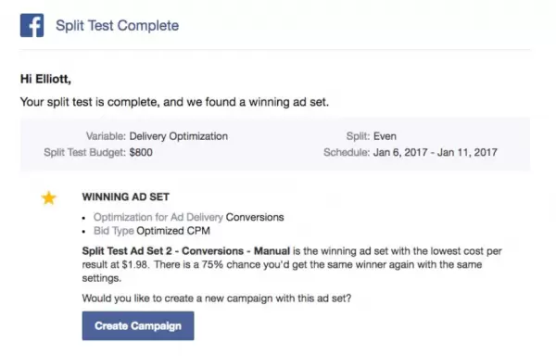556x356 pixels.
Task: Click the Schedule label
Action: [x=347, y=152]
